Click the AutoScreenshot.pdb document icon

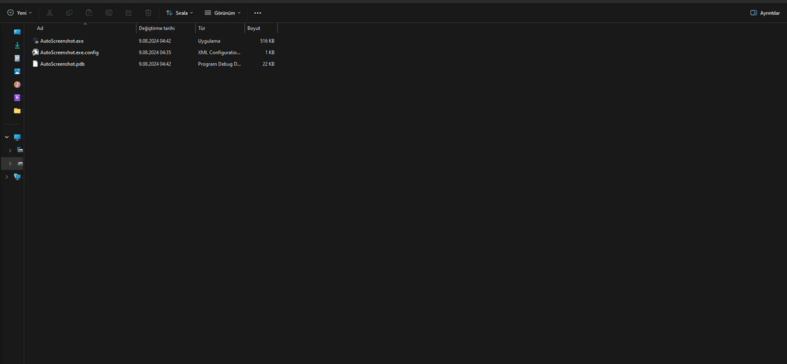[x=35, y=64]
